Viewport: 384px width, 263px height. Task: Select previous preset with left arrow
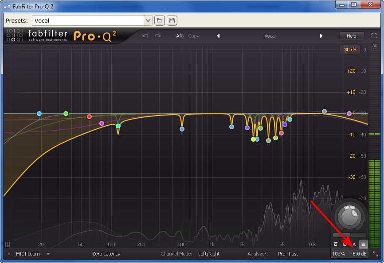click(218, 36)
